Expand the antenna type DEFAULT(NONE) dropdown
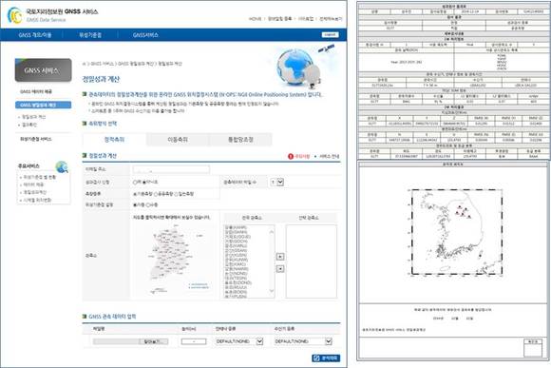551x368 pixels. pos(239,341)
